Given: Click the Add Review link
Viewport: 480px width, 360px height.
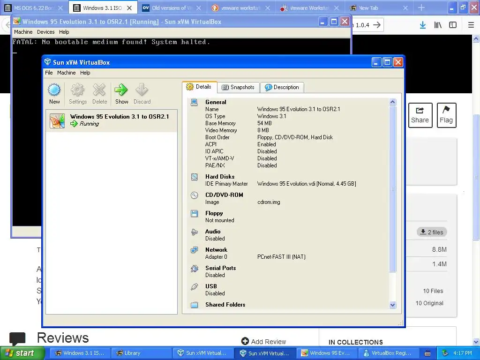Looking at the screenshot, I should click(x=263, y=341).
